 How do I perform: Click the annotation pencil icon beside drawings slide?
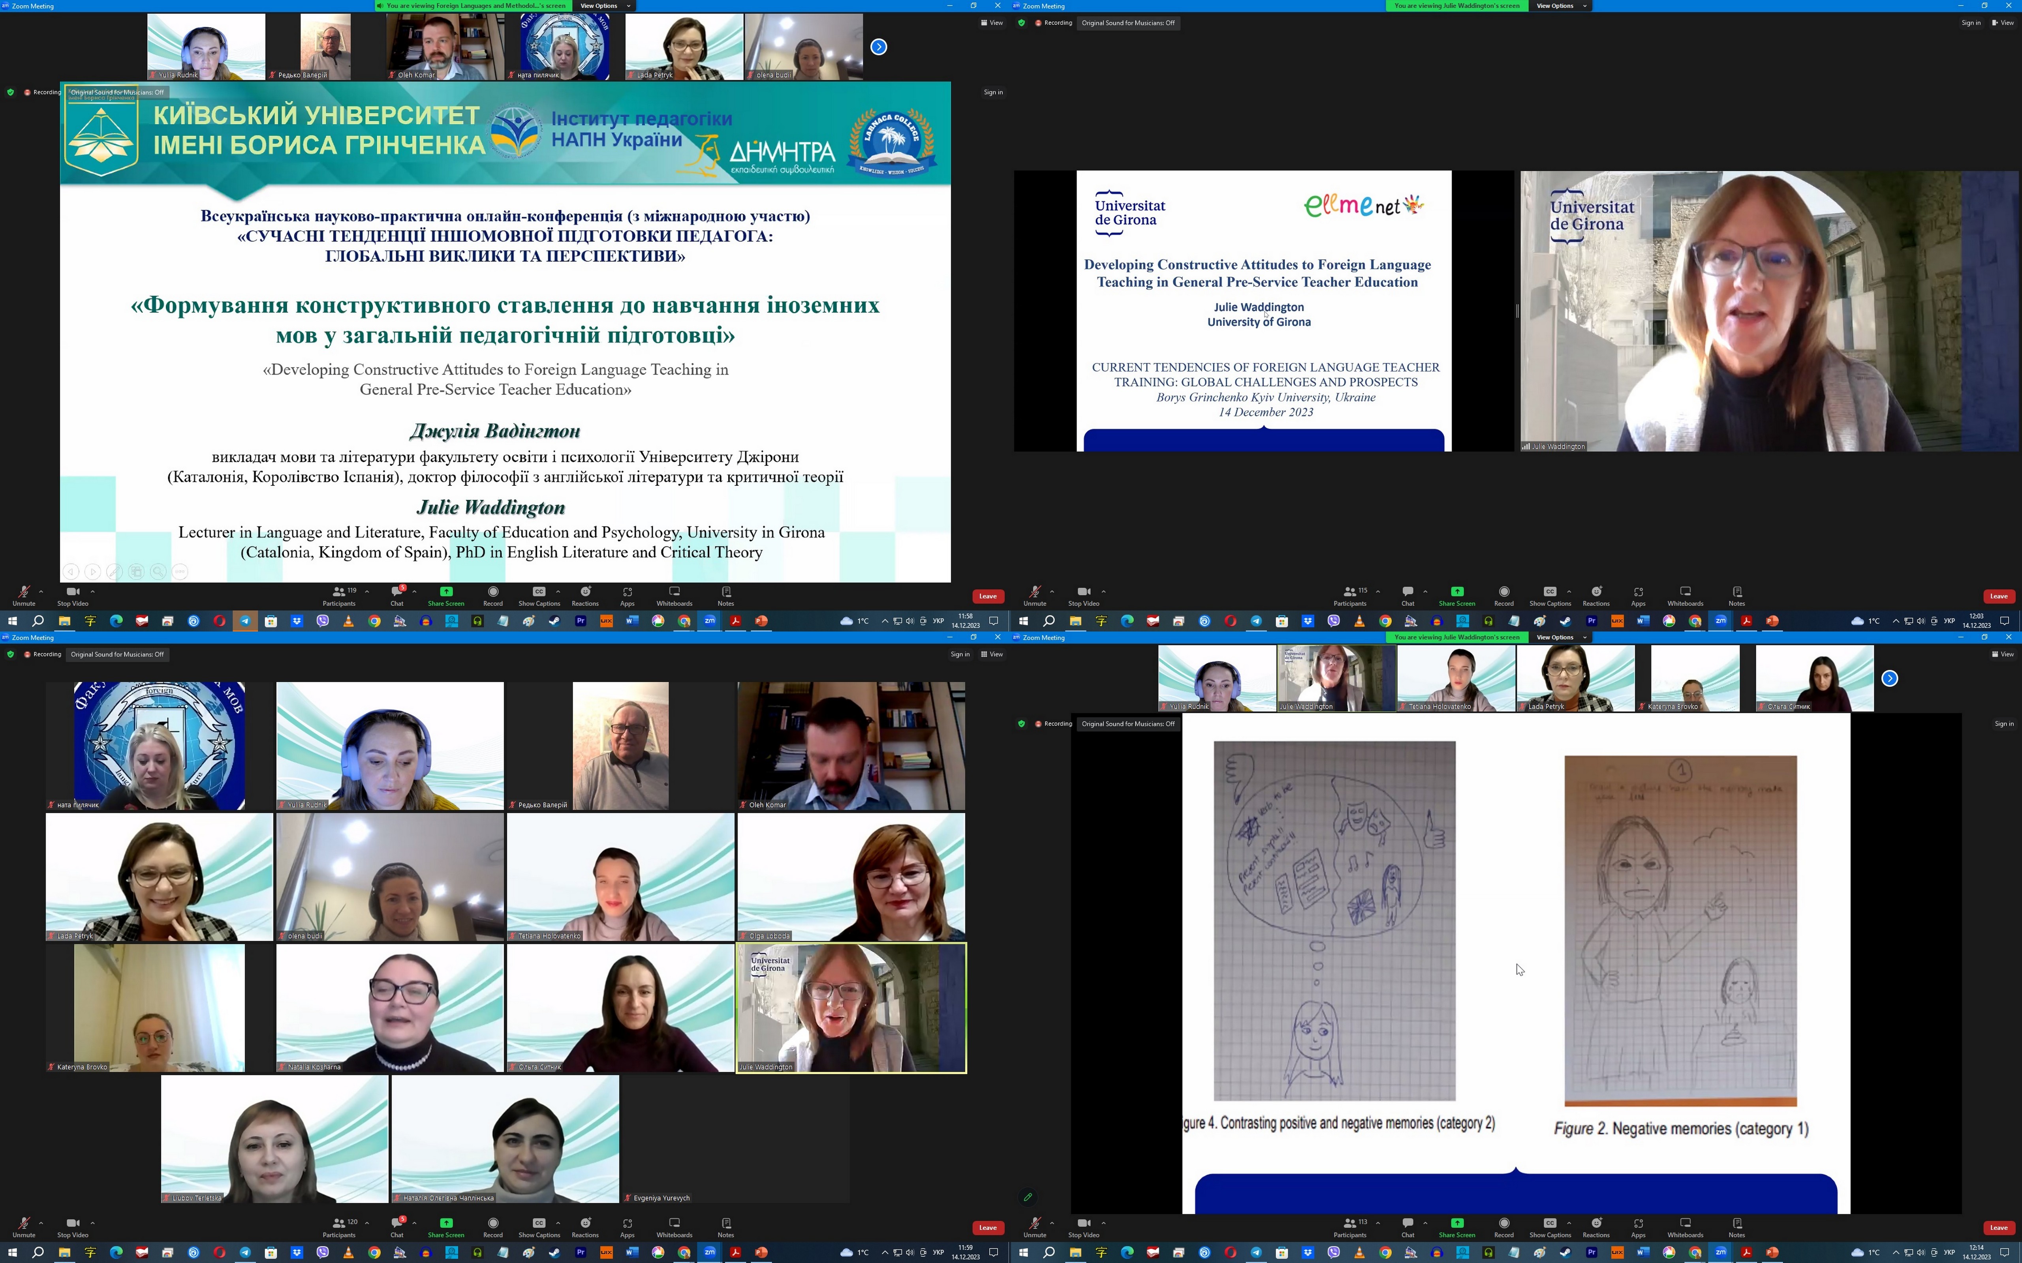click(1028, 1197)
